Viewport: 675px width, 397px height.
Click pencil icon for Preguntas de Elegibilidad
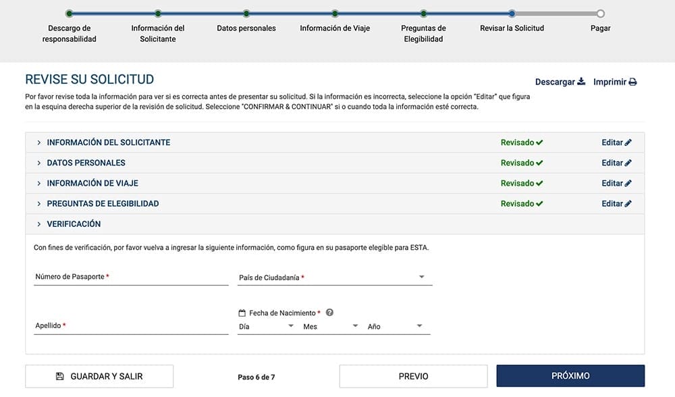click(628, 203)
